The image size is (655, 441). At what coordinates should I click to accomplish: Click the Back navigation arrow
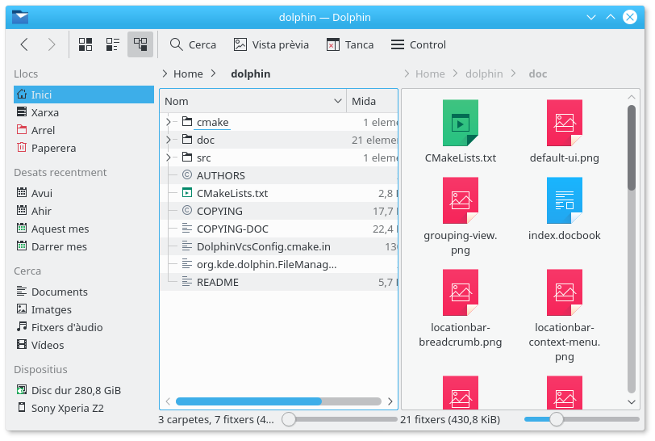24,44
